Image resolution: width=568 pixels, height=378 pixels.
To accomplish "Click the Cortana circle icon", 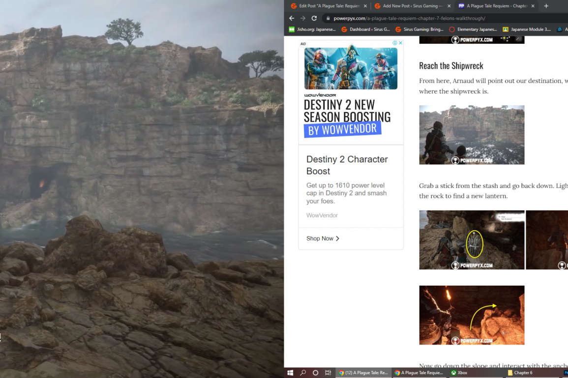I will (316, 373).
